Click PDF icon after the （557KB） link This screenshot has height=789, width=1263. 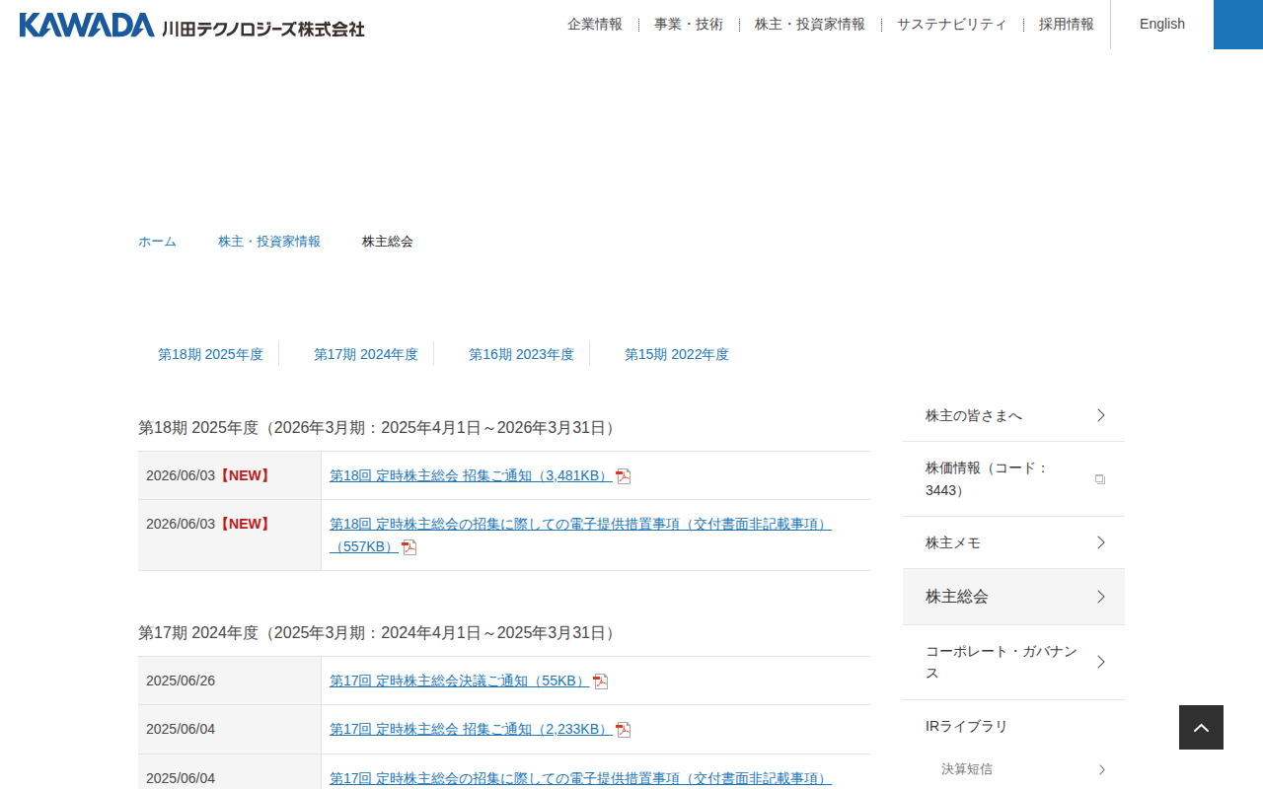point(409,547)
